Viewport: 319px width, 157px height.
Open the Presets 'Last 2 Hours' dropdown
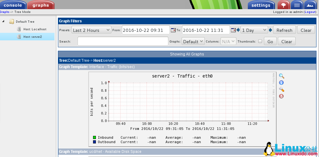pyautogui.click(x=91, y=30)
